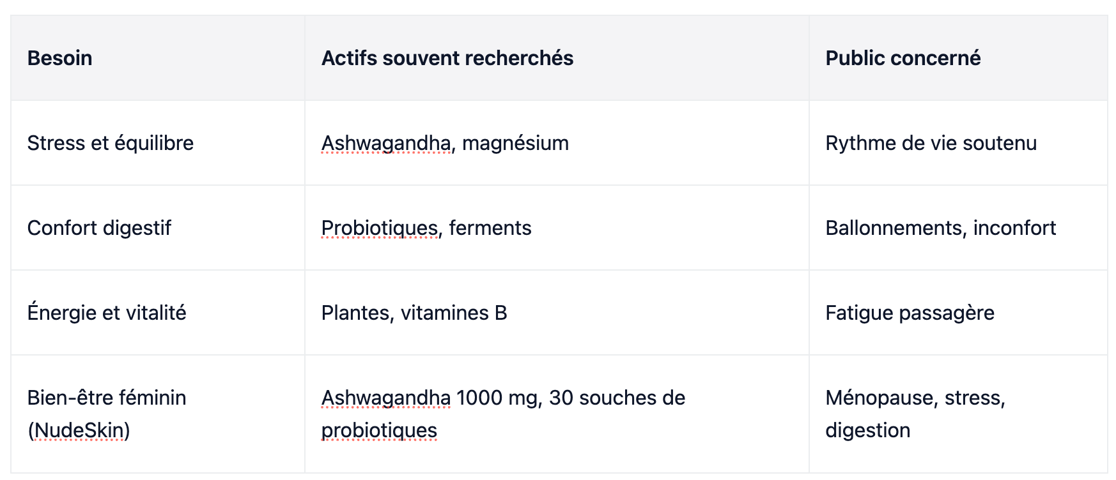Click the Fatigue passagère cell
This screenshot has height=480, width=1116.
point(958,313)
